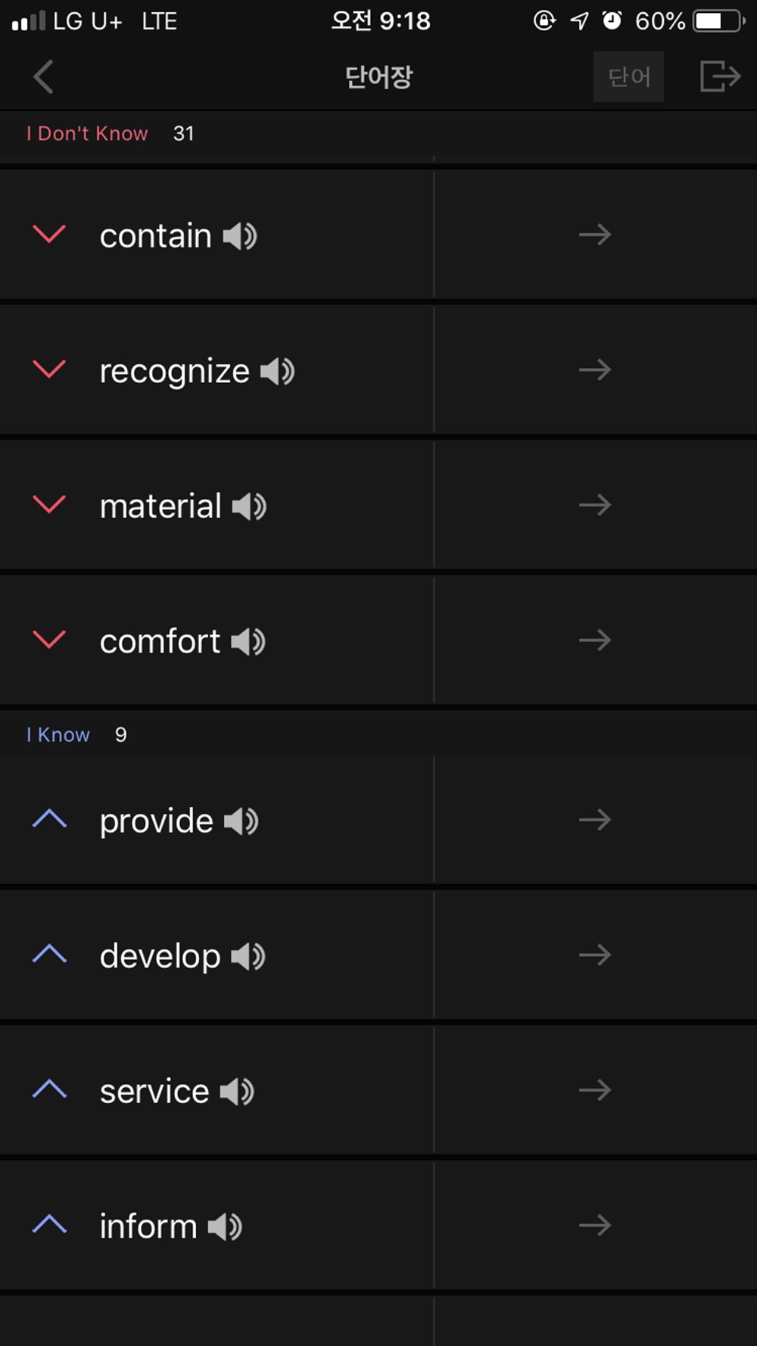Play pronunciation audio for develop

coord(248,957)
